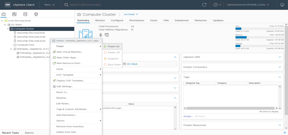
Task: Refresh the vSphere Client
Action: click(x=204, y=5)
